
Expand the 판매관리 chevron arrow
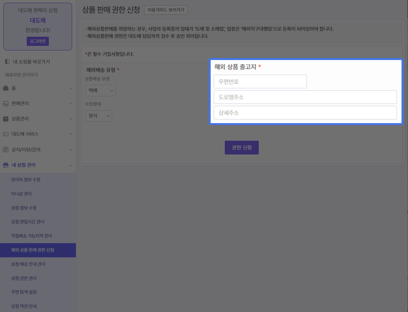coord(71,104)
